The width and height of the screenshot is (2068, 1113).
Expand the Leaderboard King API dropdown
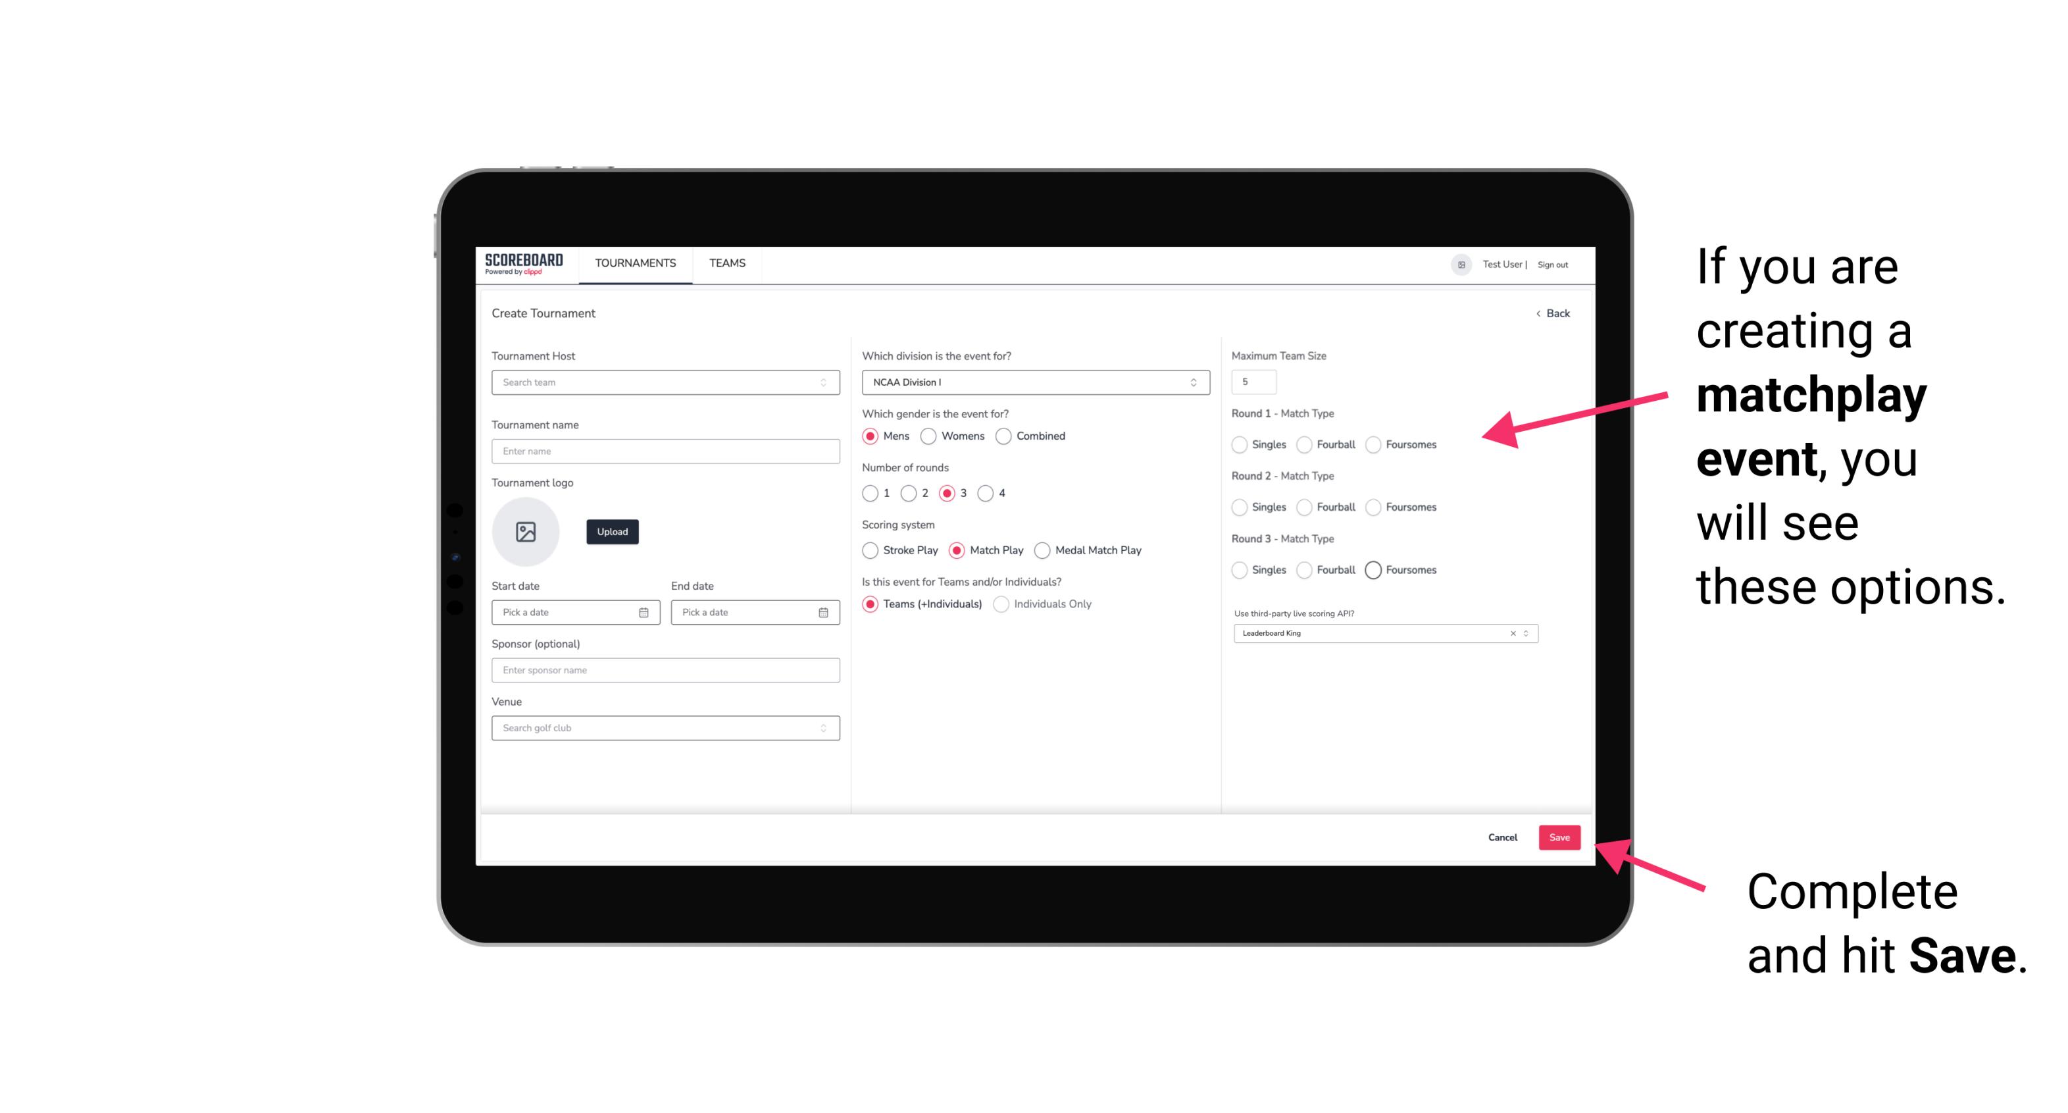1526,633
